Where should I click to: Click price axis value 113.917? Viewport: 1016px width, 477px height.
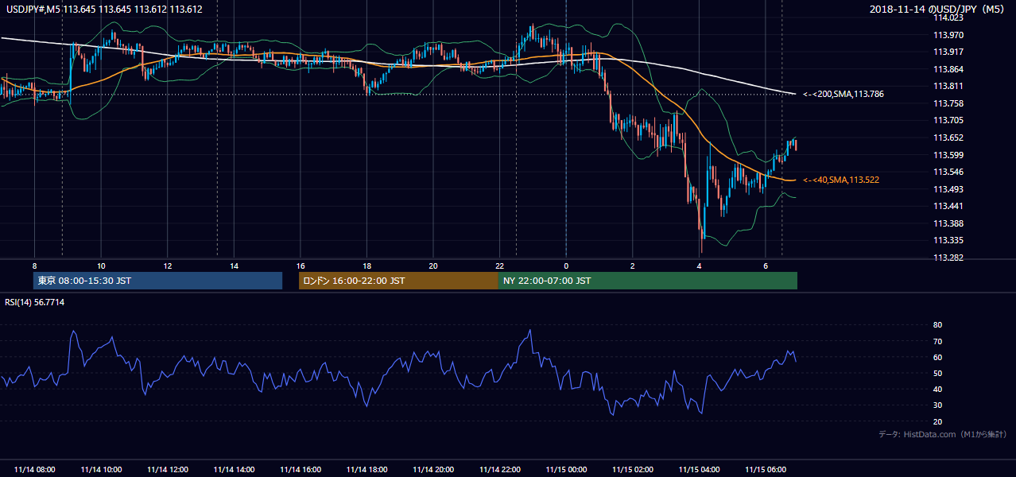(949, 52)
